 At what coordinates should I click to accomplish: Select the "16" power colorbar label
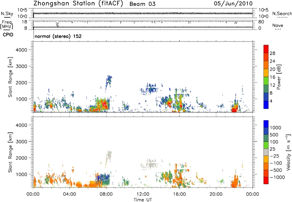[x=272, y=77]
